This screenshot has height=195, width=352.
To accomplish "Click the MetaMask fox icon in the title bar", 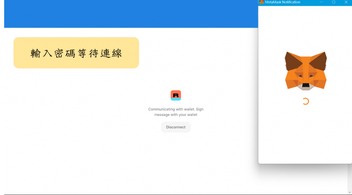I will (262, 2).
